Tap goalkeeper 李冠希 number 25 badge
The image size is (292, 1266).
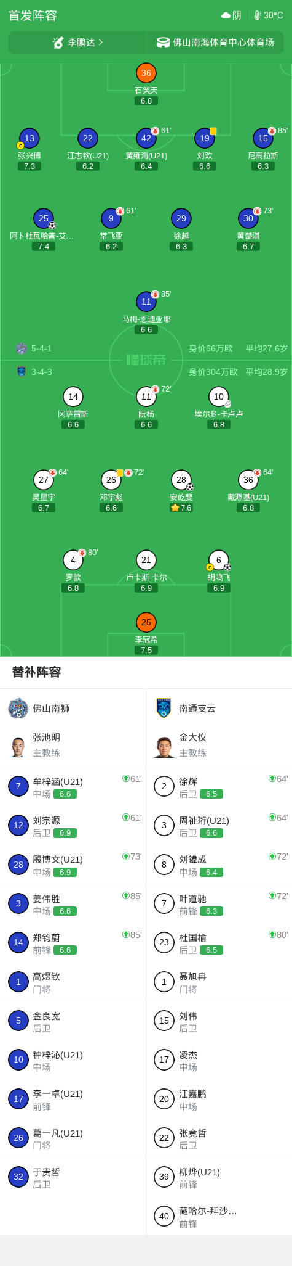(x=146, y=622)
